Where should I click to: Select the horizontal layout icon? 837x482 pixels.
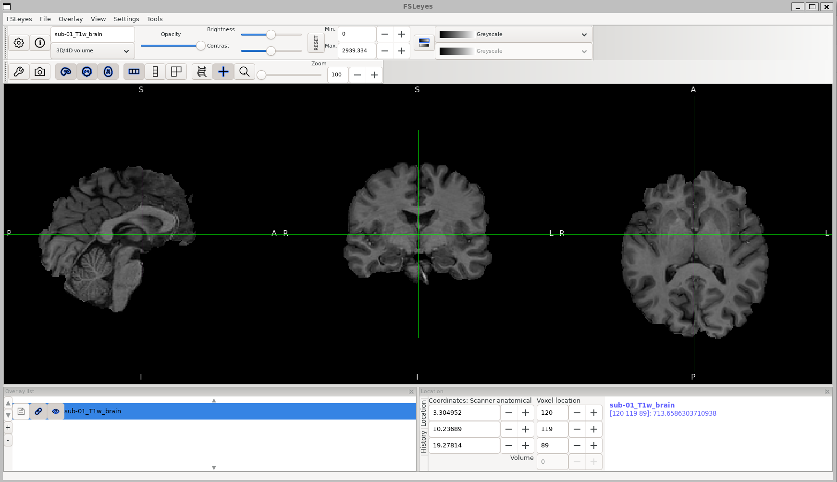click(x=134, y=72)
